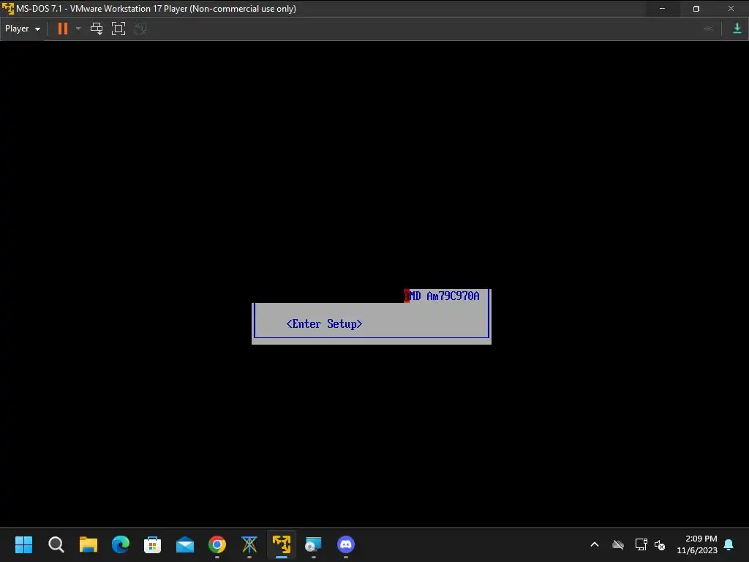Image resolution: width=749 pixels, height=562 pixels.
Task: Open network status tray icon
Action: pyautogui.click(x=641, y=544)
